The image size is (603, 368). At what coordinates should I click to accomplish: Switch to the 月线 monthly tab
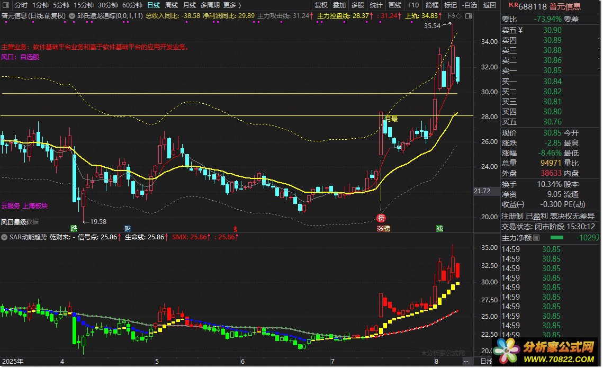(189, 5)
